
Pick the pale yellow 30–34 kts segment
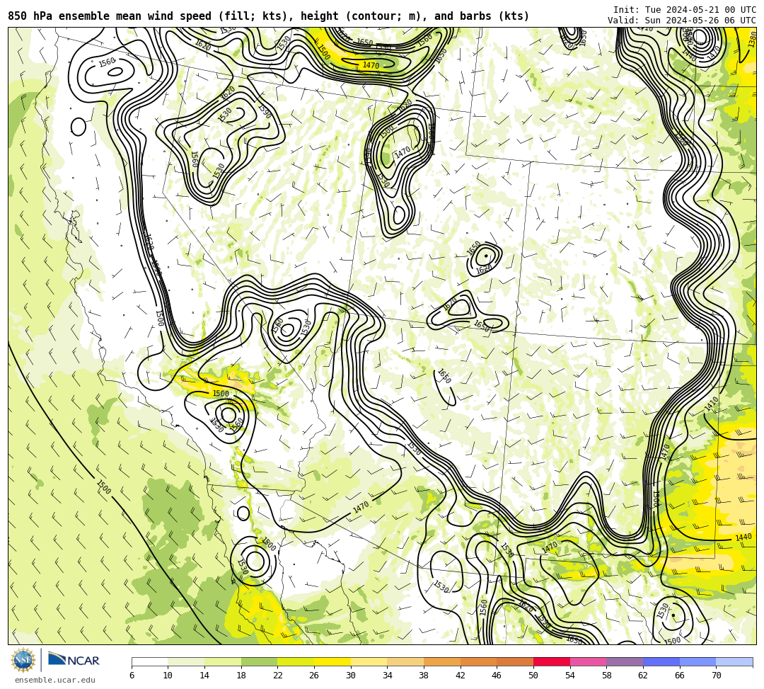[369, 661]
